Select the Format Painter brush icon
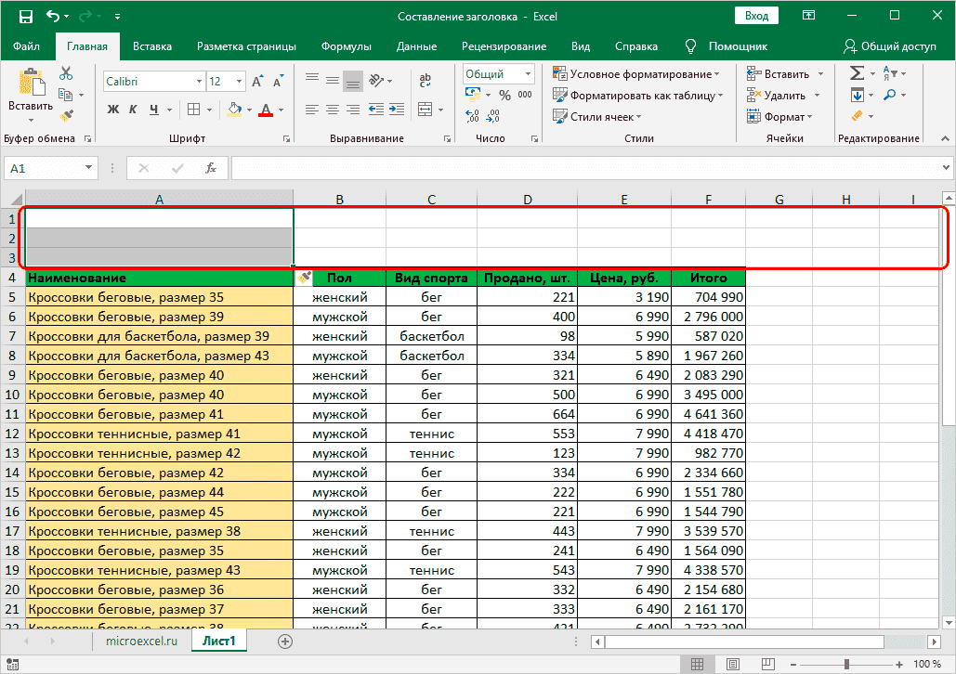Screen dimensions: 956x674 (x=66, y=116)
